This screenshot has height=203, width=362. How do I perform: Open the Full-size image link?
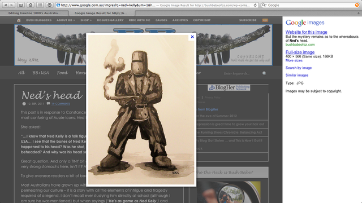(x=300, y=52)
